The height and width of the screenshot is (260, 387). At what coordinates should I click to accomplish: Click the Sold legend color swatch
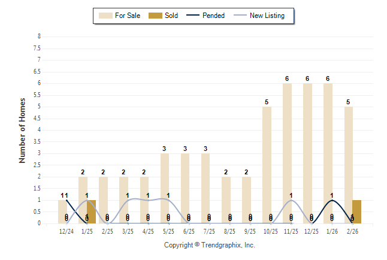(x=155, y=16)
